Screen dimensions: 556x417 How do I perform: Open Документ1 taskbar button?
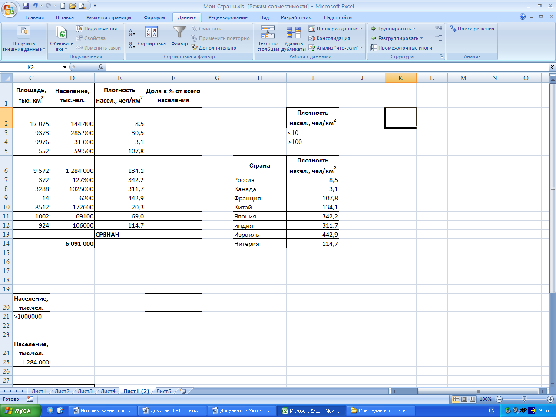click(x=172, y=410)
